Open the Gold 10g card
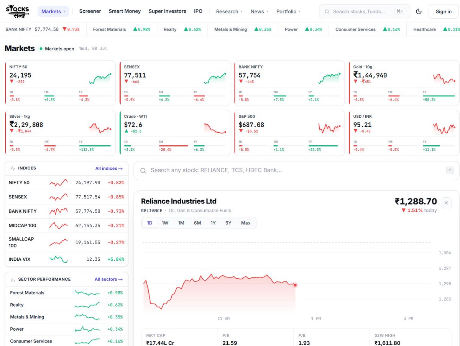The image size is (460, 346). [404, 83]
